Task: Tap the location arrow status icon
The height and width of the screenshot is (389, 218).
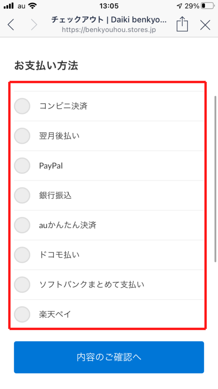Action: click(x=180, y=6)
